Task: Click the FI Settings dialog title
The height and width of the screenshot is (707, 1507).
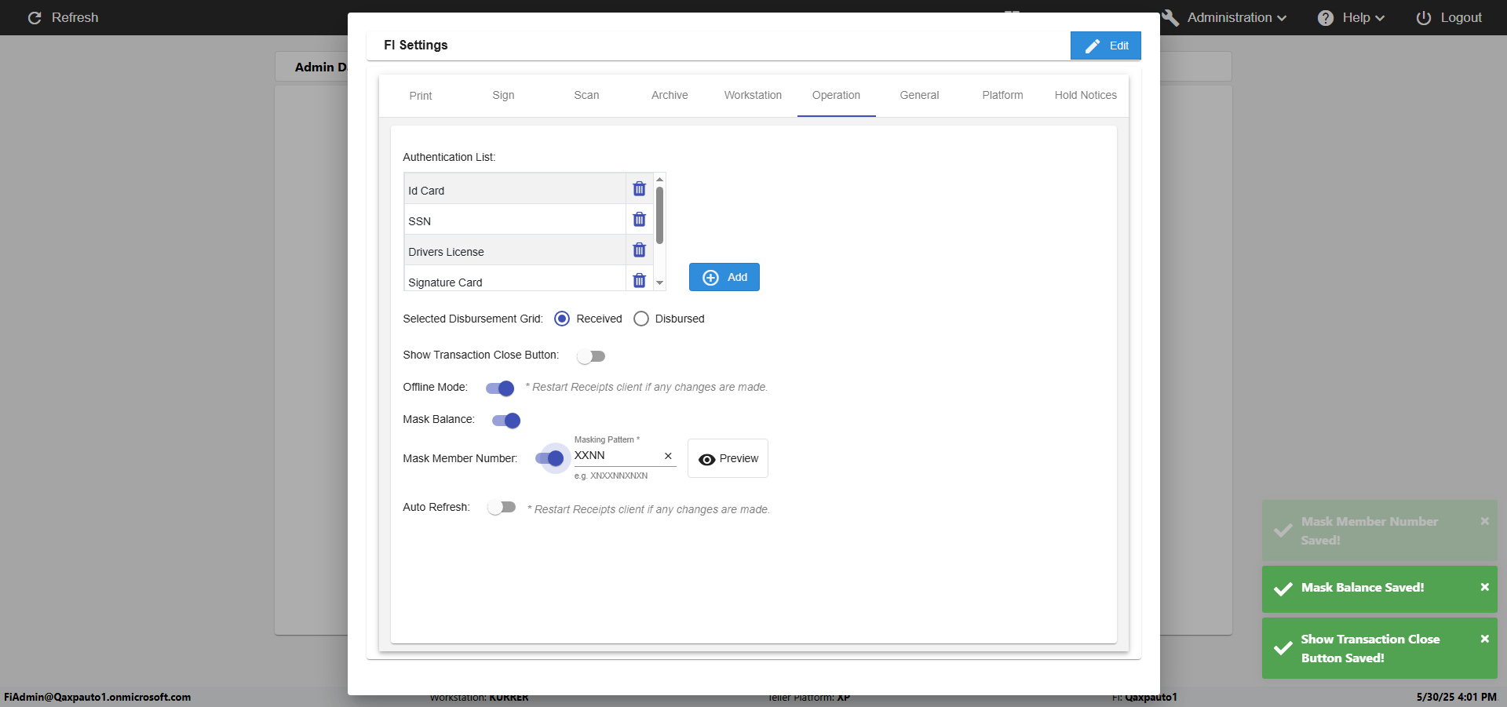Action: (416, 45)
